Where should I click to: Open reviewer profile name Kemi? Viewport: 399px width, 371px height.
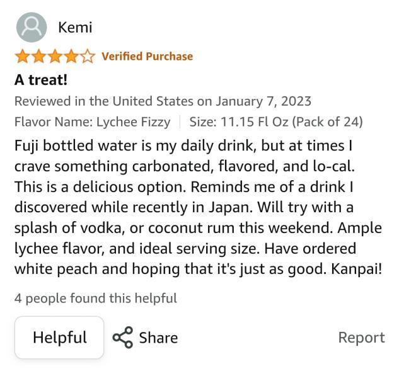[74, 27]
